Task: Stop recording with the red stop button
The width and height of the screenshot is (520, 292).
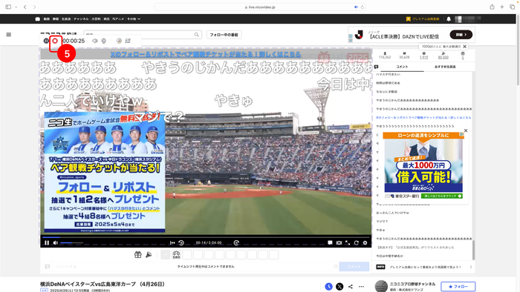Action: pos(55,41)
